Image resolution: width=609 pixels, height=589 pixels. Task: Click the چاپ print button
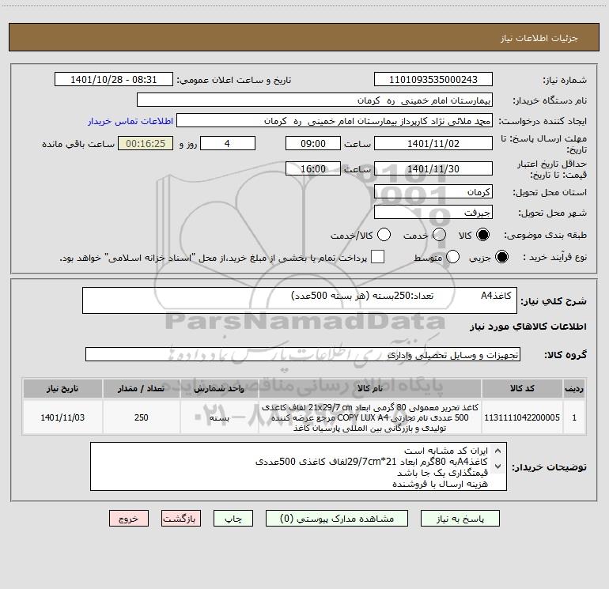(x=233, y=519)
